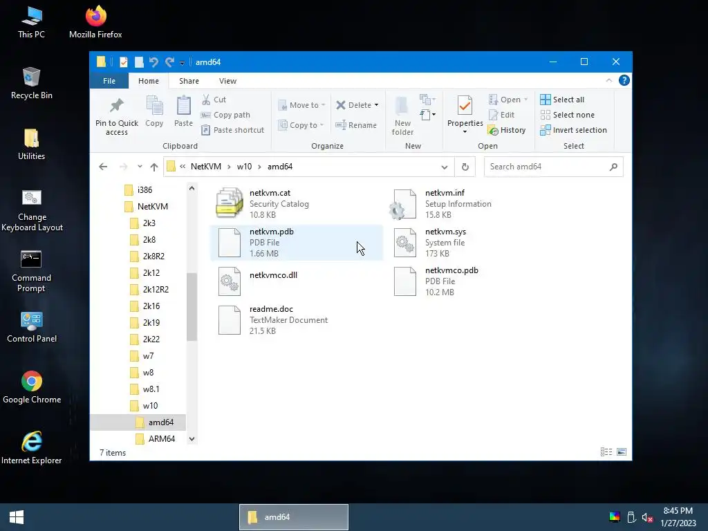Click the Redo arrow in title bar

click(169, 62)
